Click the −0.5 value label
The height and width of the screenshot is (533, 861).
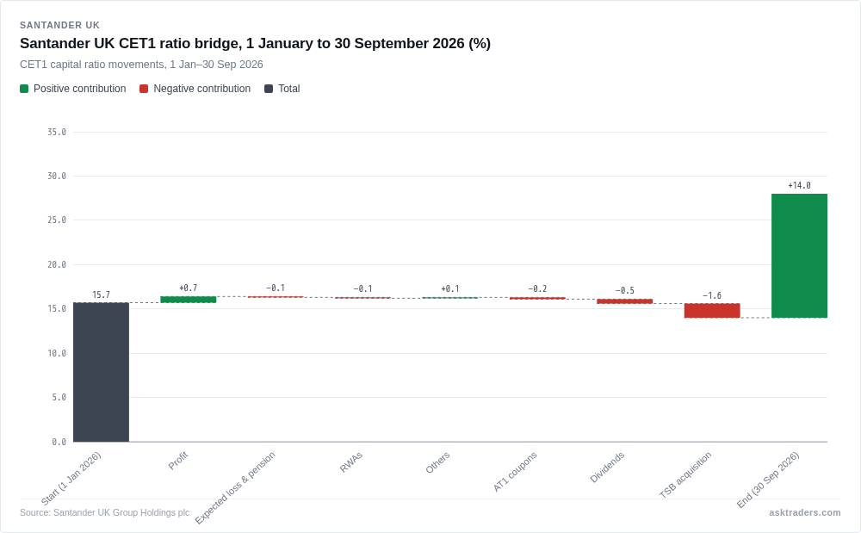click(x=625, y=290)
